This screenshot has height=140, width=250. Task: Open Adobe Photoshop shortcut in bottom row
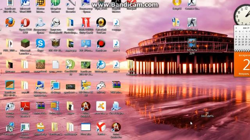tap(25, 128)
